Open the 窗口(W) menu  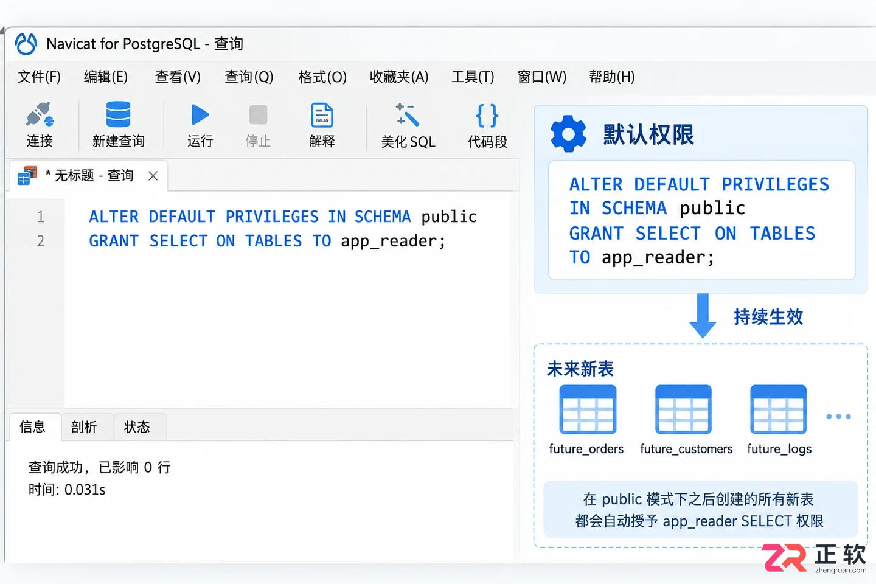tap(542, 77)
